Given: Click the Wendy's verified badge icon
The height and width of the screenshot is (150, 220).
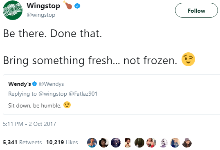Looking at the screenshot, I should click(x=34, y=84).
